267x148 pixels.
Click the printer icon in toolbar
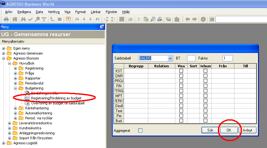(6, 19)
